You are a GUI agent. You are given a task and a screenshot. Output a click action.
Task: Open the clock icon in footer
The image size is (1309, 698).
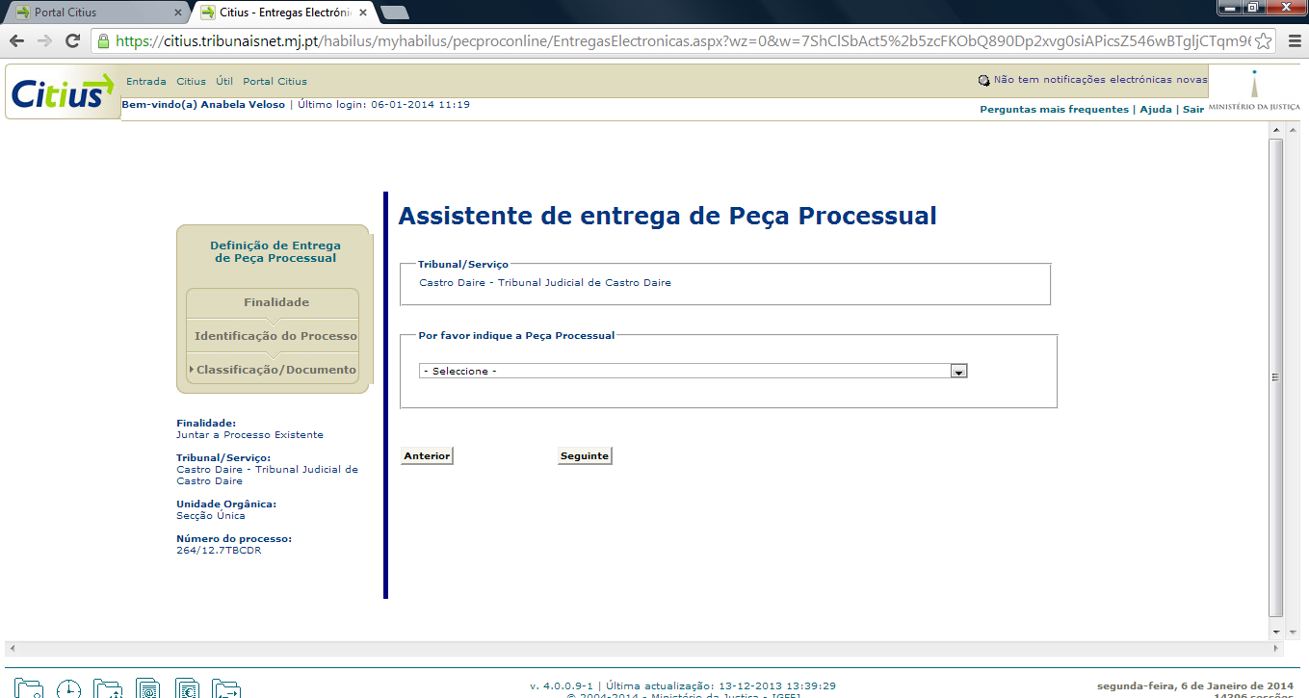point(68,688)
